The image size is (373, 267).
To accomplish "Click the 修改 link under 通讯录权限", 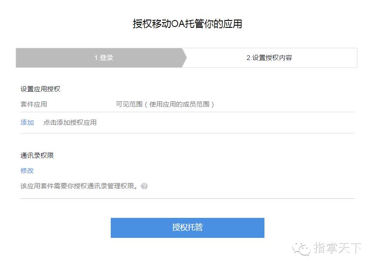I will [x=27, y=171].
